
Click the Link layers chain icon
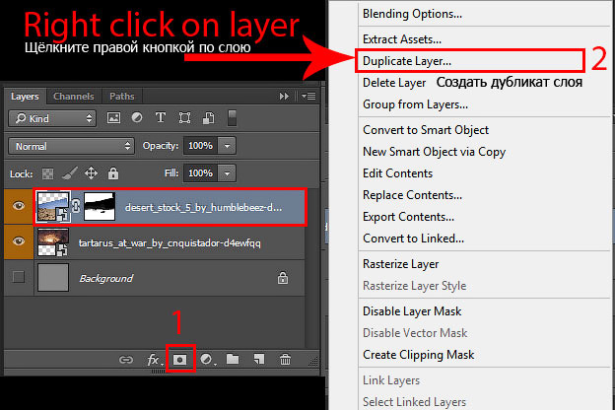126,360
